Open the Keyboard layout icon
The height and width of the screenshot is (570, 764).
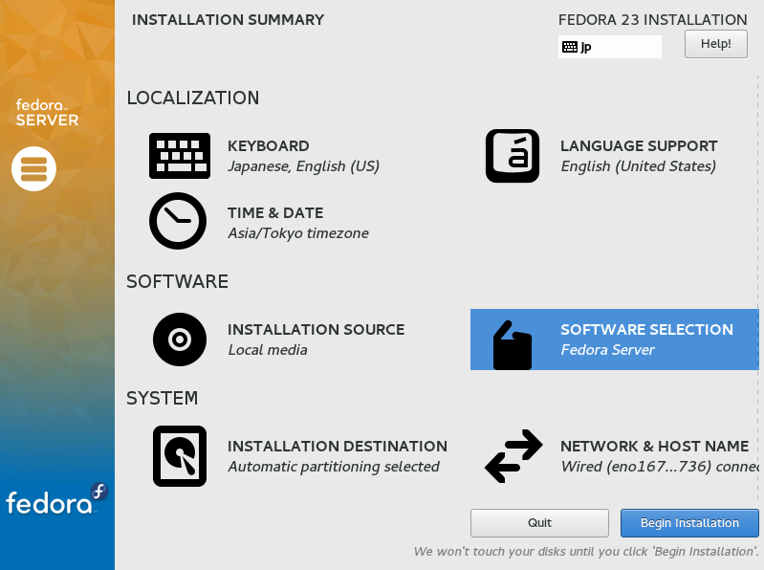(180, 156)
